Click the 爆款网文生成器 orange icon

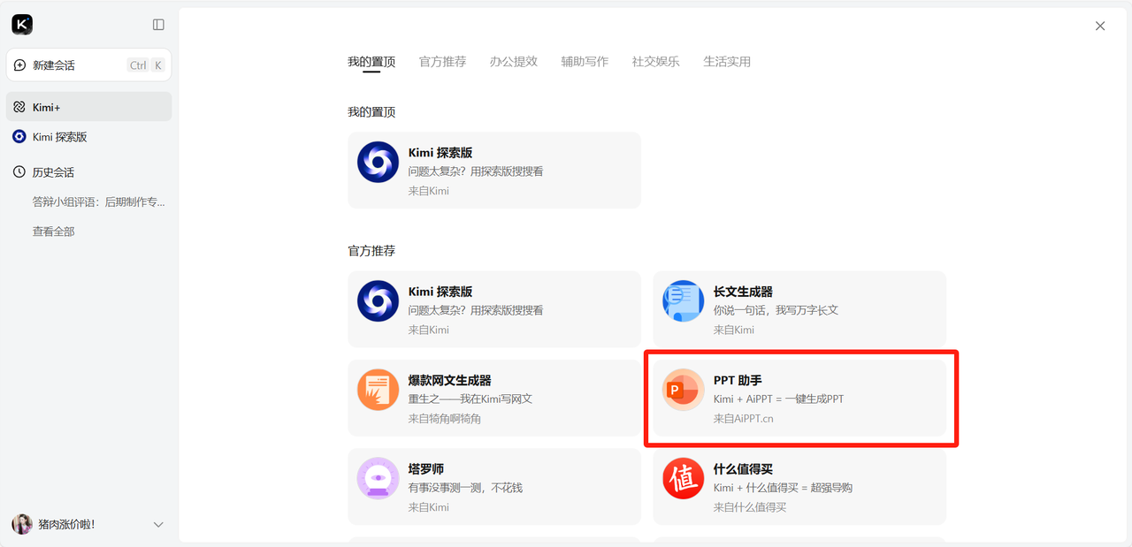(x=378, y=390)
